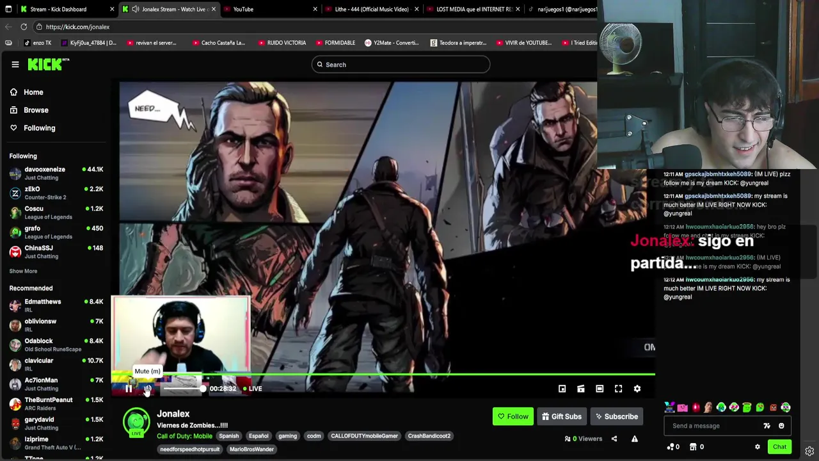Open chat settings gear icon
The width and height of the screenshot is (819, 461).
point(758,447)
